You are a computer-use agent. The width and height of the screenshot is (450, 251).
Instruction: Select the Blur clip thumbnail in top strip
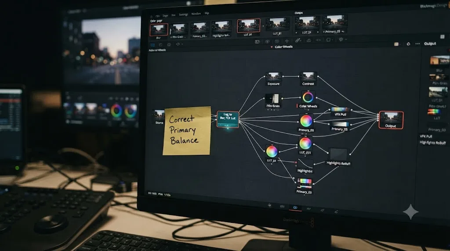click(159, 30)
